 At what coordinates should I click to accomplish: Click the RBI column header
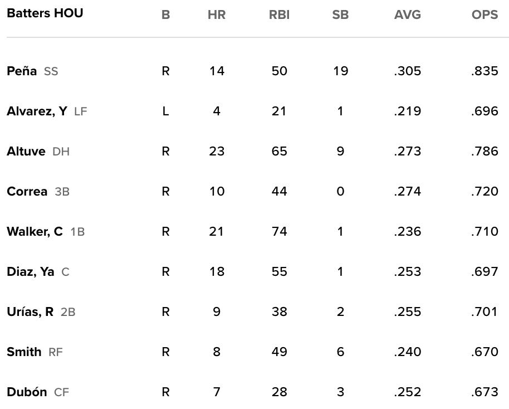pos(279,16)
